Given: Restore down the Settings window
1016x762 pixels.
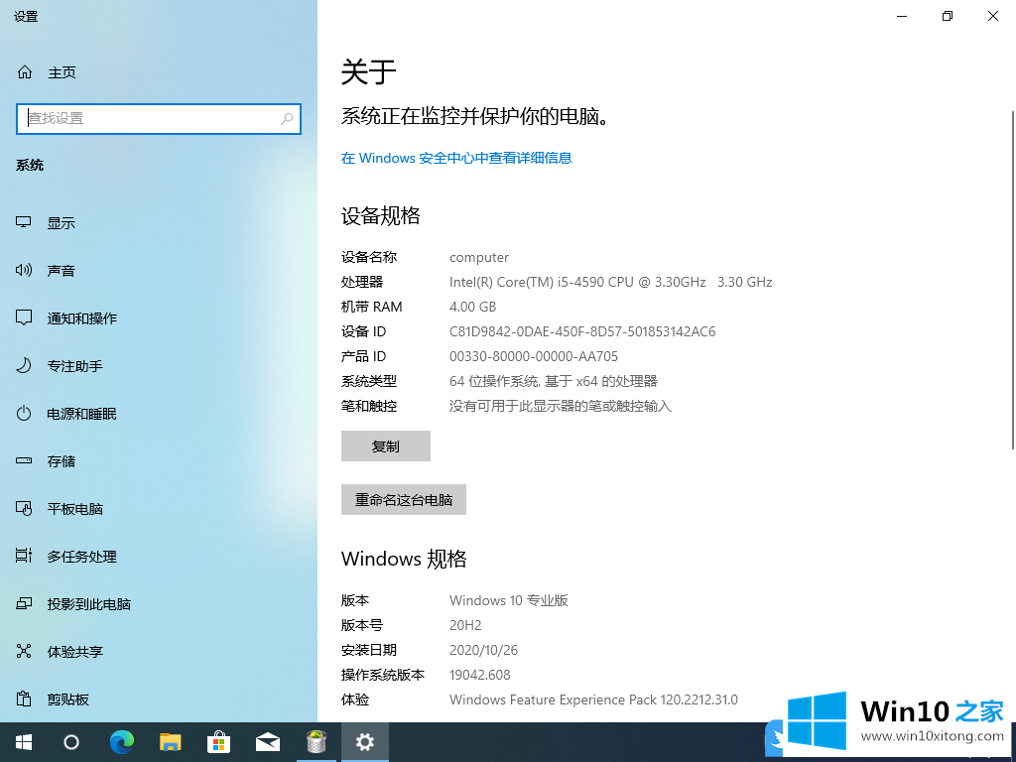Looking at the screenshot, I should 948,16.
